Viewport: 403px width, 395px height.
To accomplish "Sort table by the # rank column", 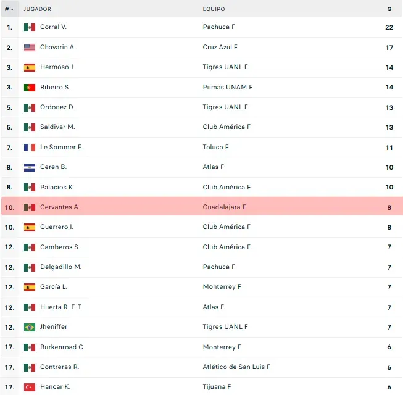I will [9, 9].
